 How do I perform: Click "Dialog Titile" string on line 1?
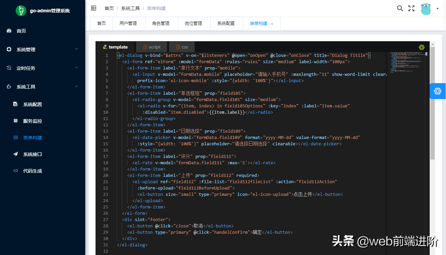(x=348, y=56)
